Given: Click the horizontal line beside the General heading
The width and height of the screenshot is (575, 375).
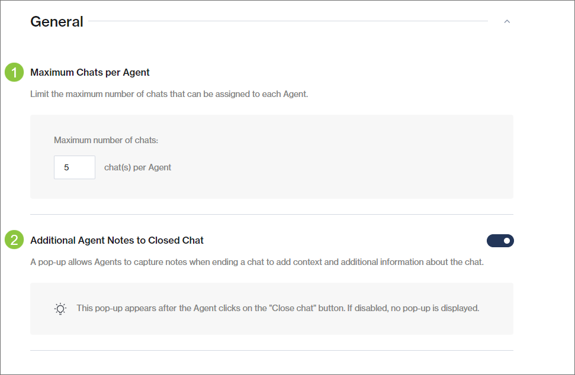Looking at the screenshot, I should 287,22.
